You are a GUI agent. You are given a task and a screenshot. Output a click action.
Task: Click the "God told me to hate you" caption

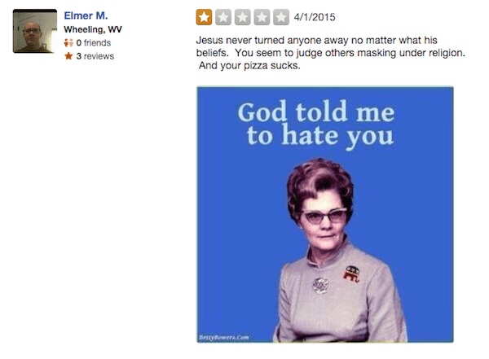(315, 123)
